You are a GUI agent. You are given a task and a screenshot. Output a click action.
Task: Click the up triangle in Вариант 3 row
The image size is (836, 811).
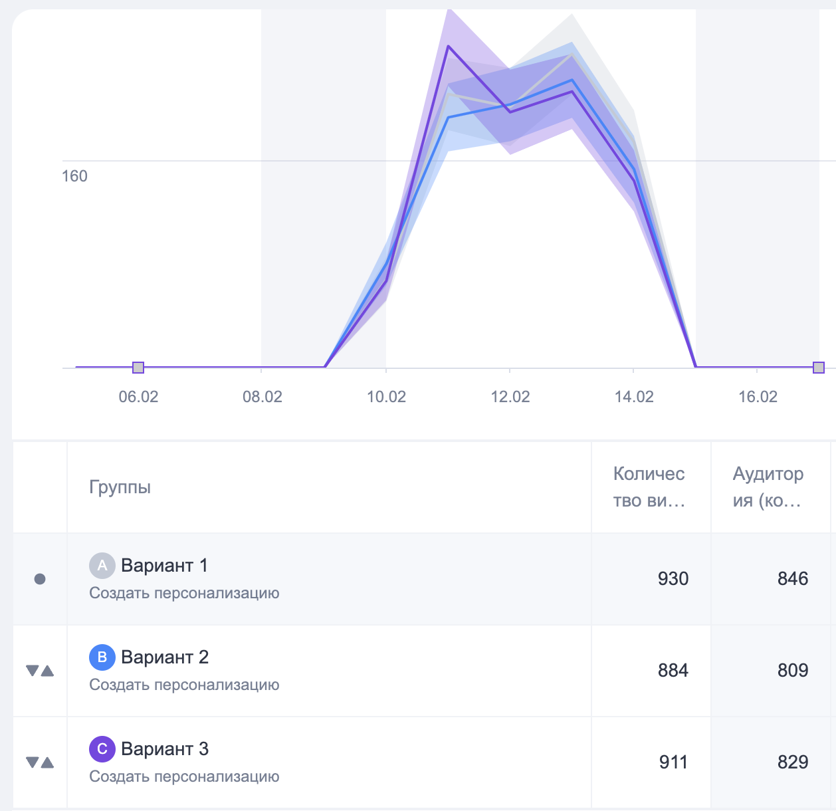(47, 762)
